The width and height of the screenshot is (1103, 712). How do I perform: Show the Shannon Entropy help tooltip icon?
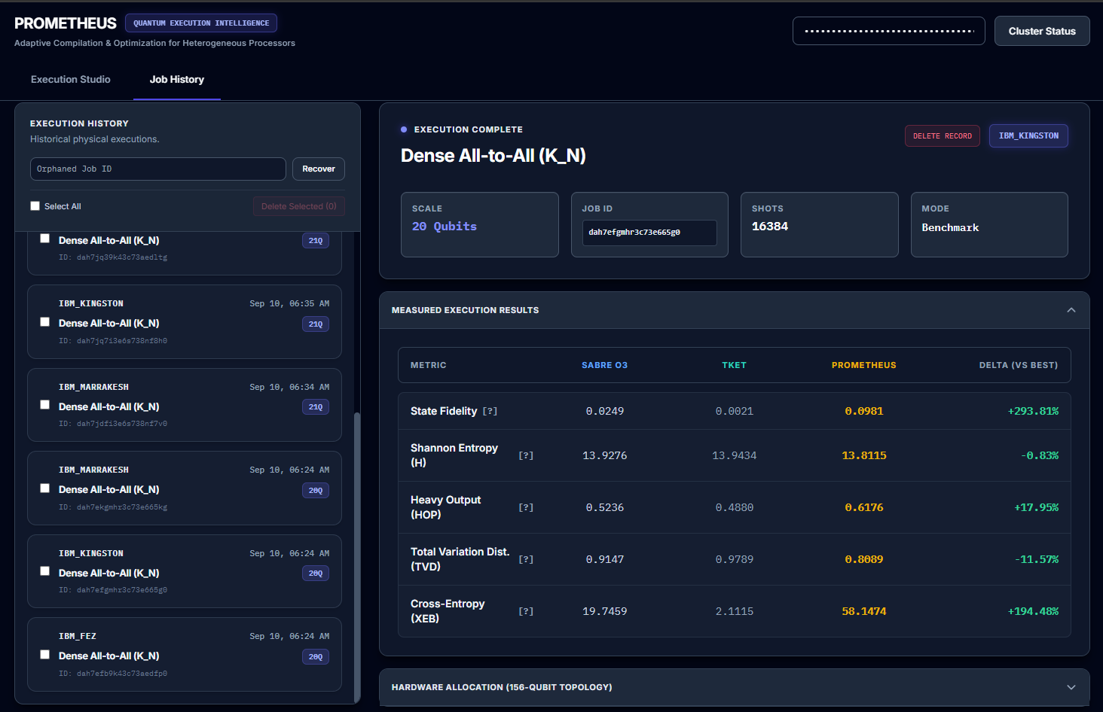(x=526, y=455)
